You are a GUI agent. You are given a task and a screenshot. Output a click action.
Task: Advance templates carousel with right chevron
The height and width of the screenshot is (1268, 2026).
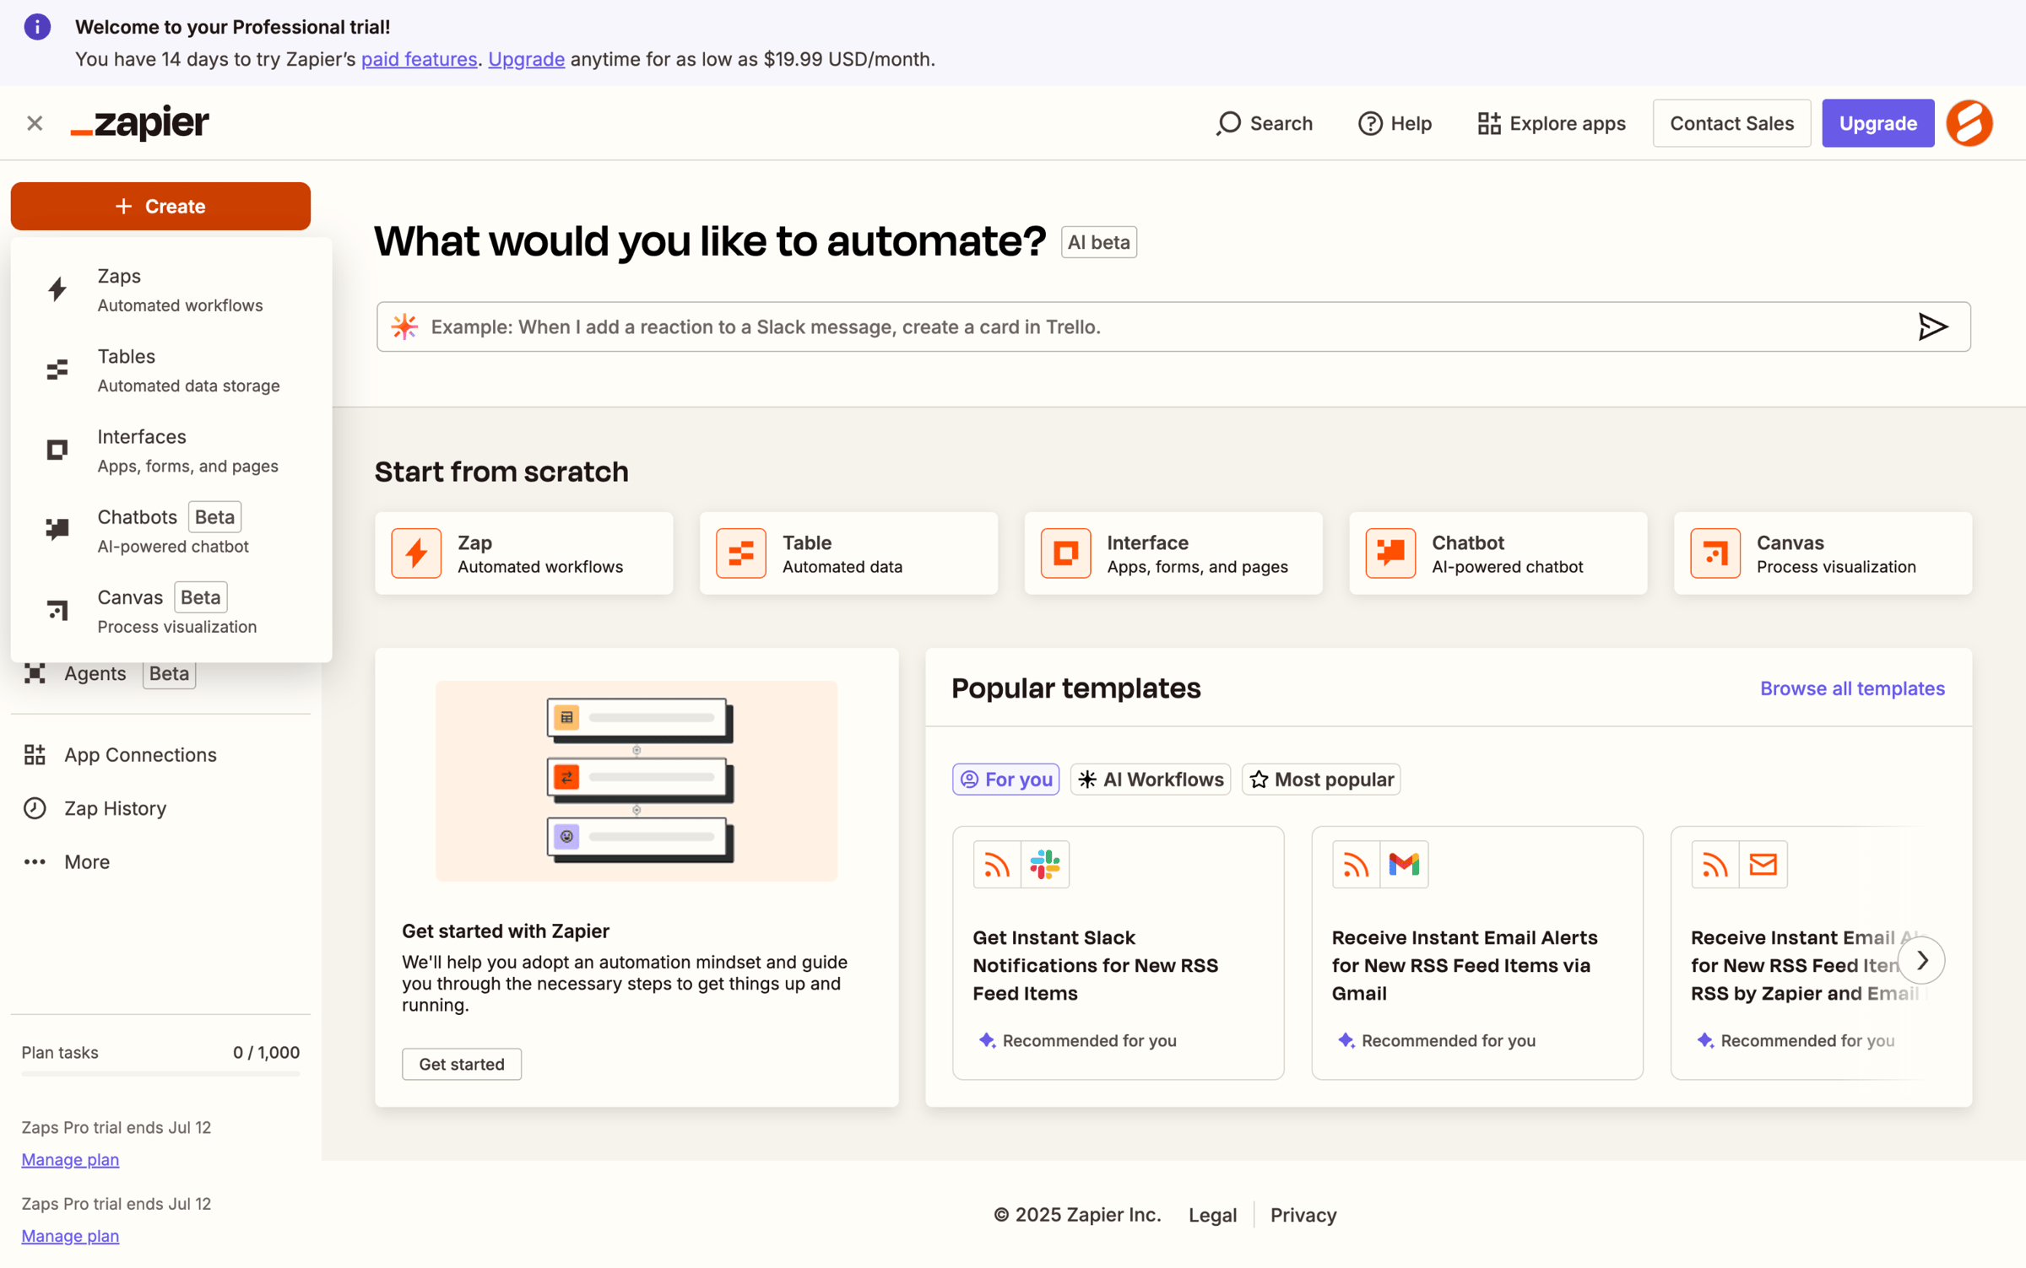click(1921, 960)
